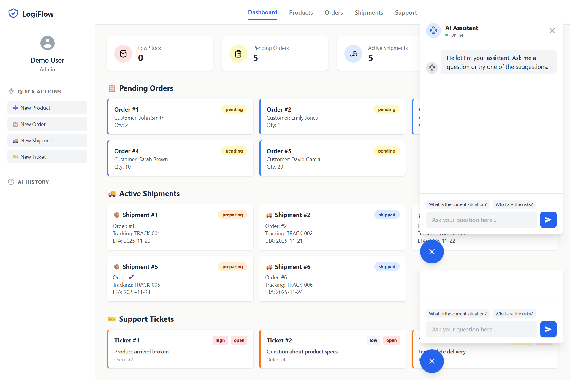Image resolution: width=570 pixels, height=381 pixels.
Task: Select 'What are the risks?' suggestion chip
Action: point(514,204)
